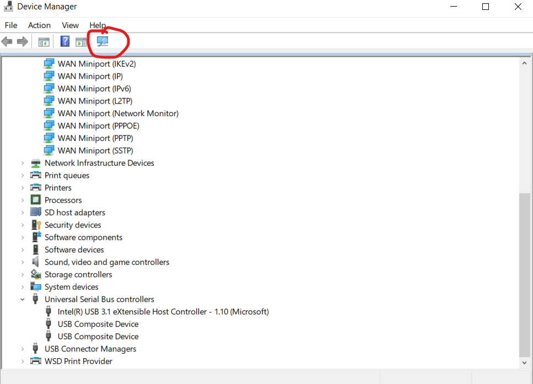The width and height of the screenshot is (533, 384).
Task: Toggle the Show/Hide Console Tree toolbar icon
Action: pyautogui.click(x=44, y=42)
